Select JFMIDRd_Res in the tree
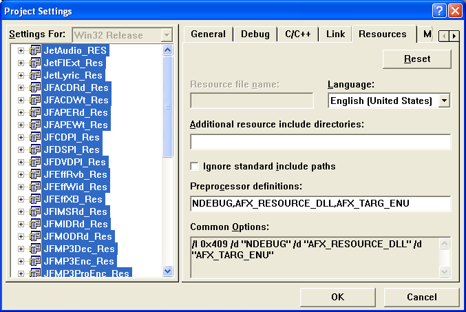Viewport: 466px width, 312px height. coord(76,224)
